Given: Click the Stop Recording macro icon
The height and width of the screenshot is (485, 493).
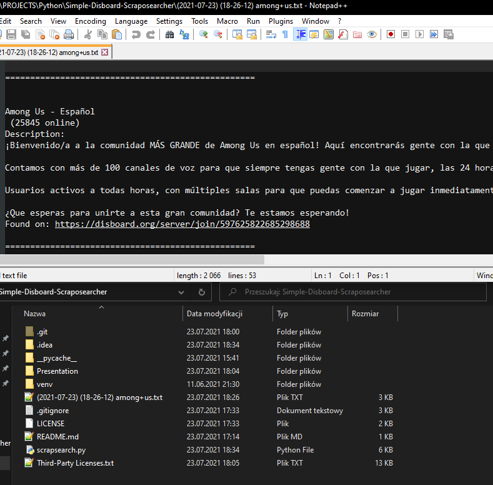Looking at the screenshot, I should click(405, 34).
